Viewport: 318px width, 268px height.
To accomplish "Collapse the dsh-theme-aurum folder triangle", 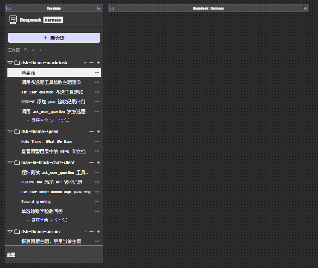I will (10, 231).
